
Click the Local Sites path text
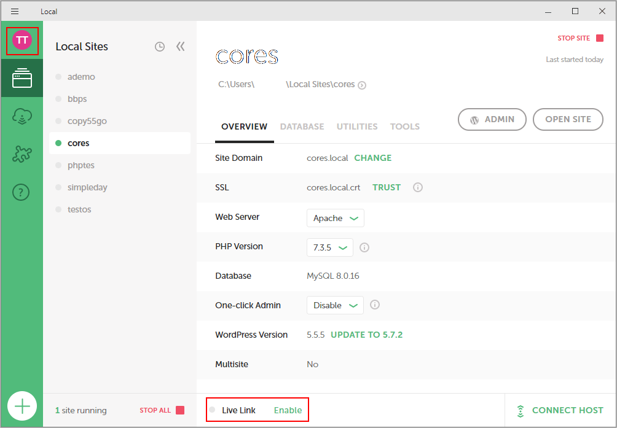pos(320,85)
